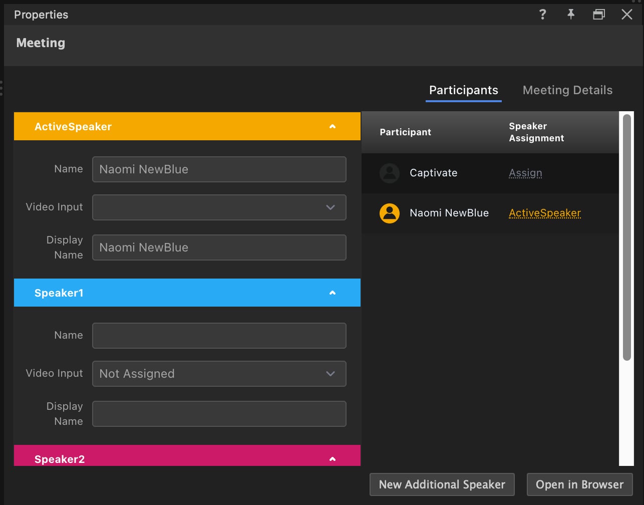
Task: Collapse the Speaker1 section
Action: click(333, 293)
